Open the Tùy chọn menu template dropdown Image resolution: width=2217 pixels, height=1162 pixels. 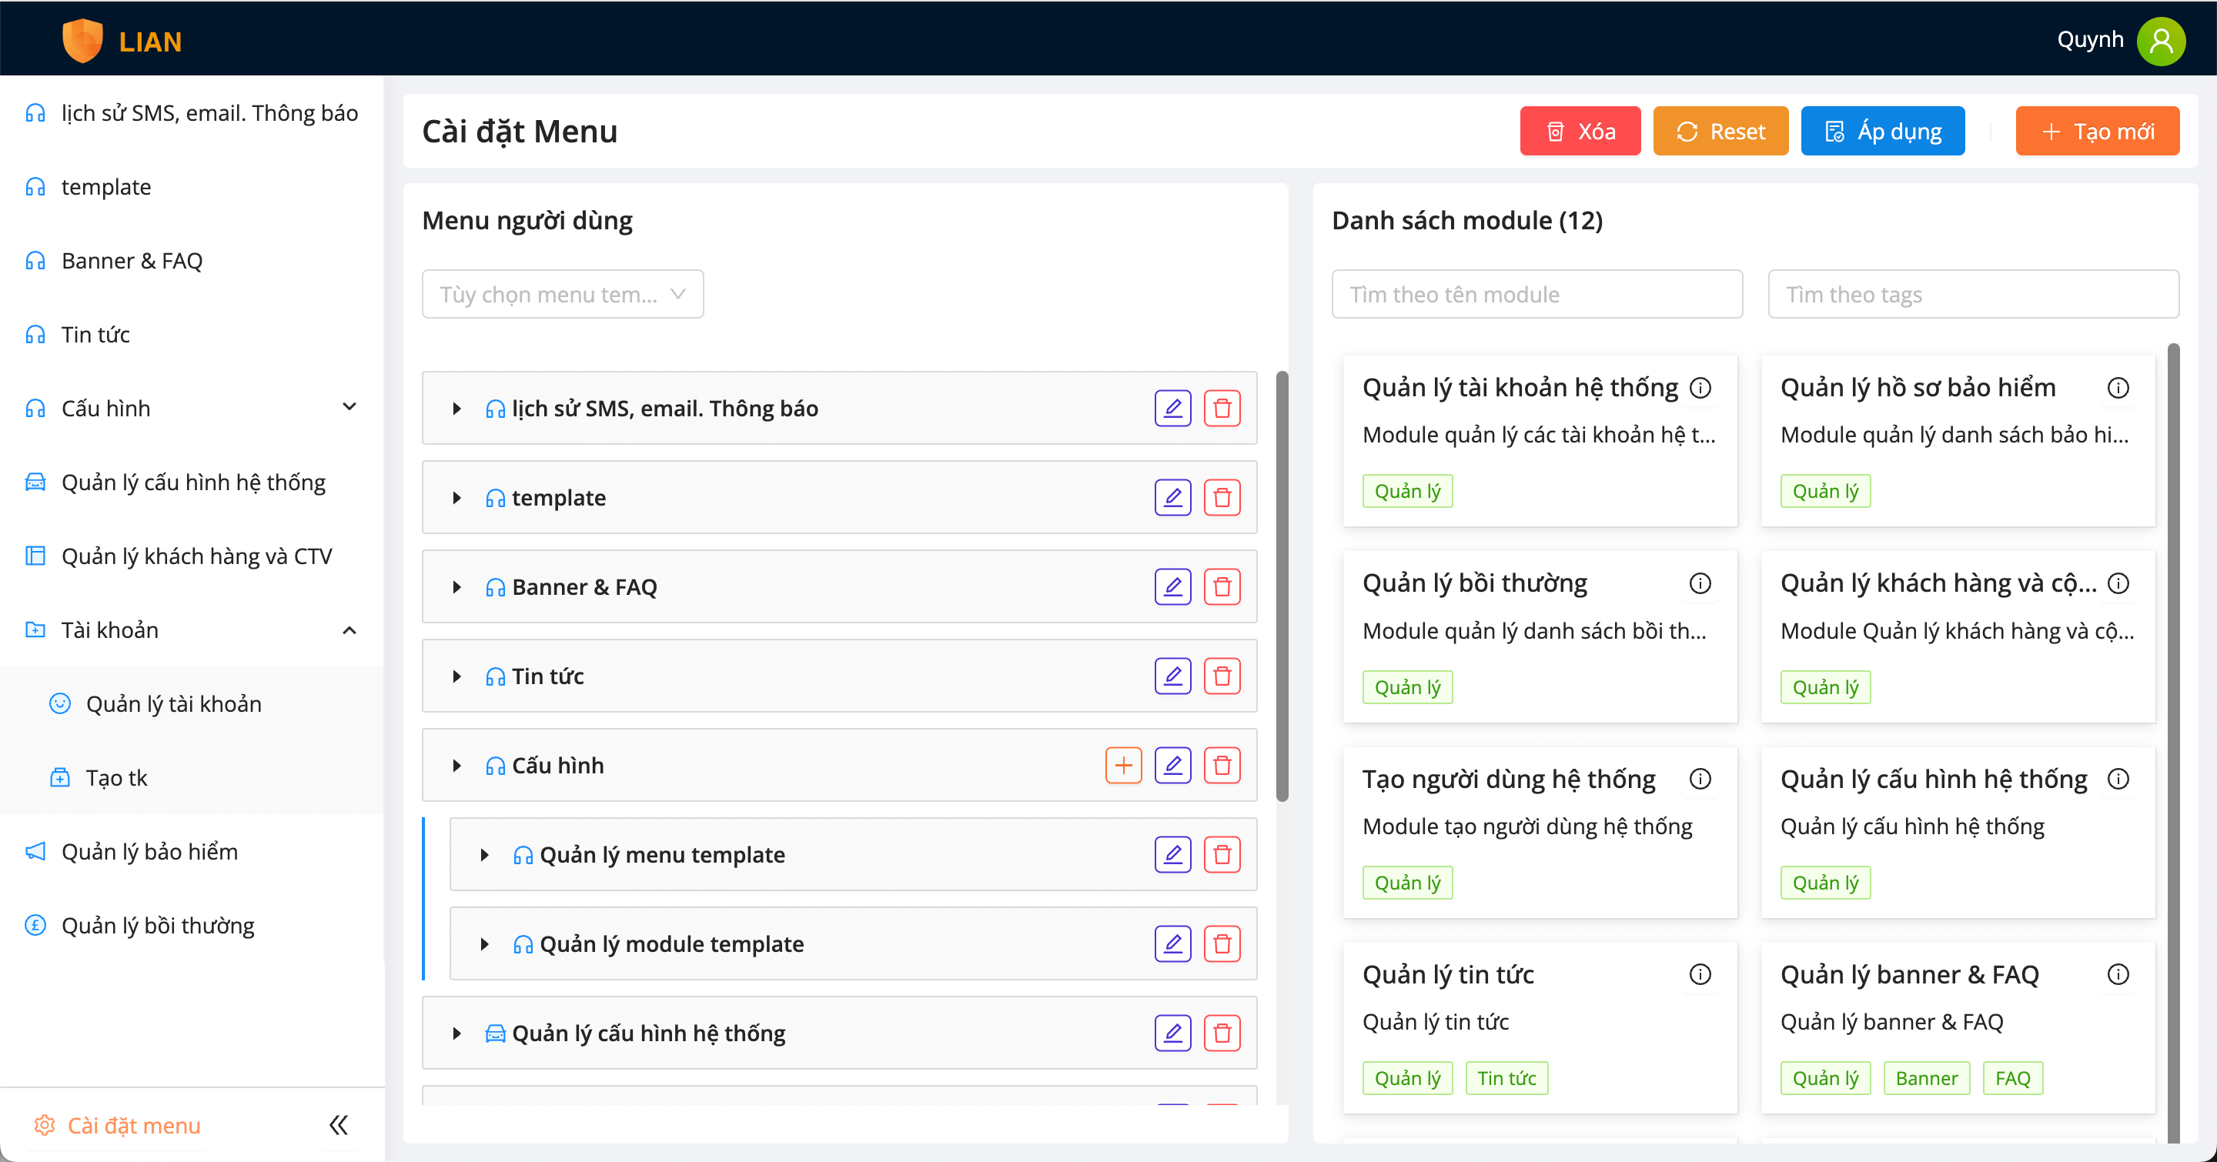point(563,295)
